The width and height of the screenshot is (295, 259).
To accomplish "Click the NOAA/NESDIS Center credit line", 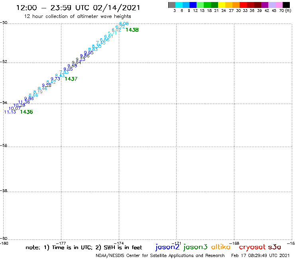I will click(160, 256).
